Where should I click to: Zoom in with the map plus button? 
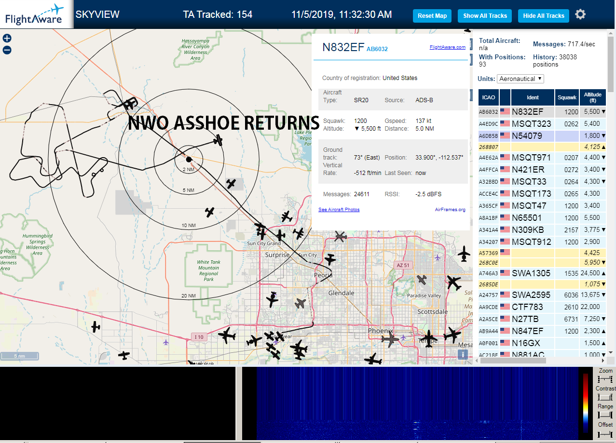coord(7,39)
